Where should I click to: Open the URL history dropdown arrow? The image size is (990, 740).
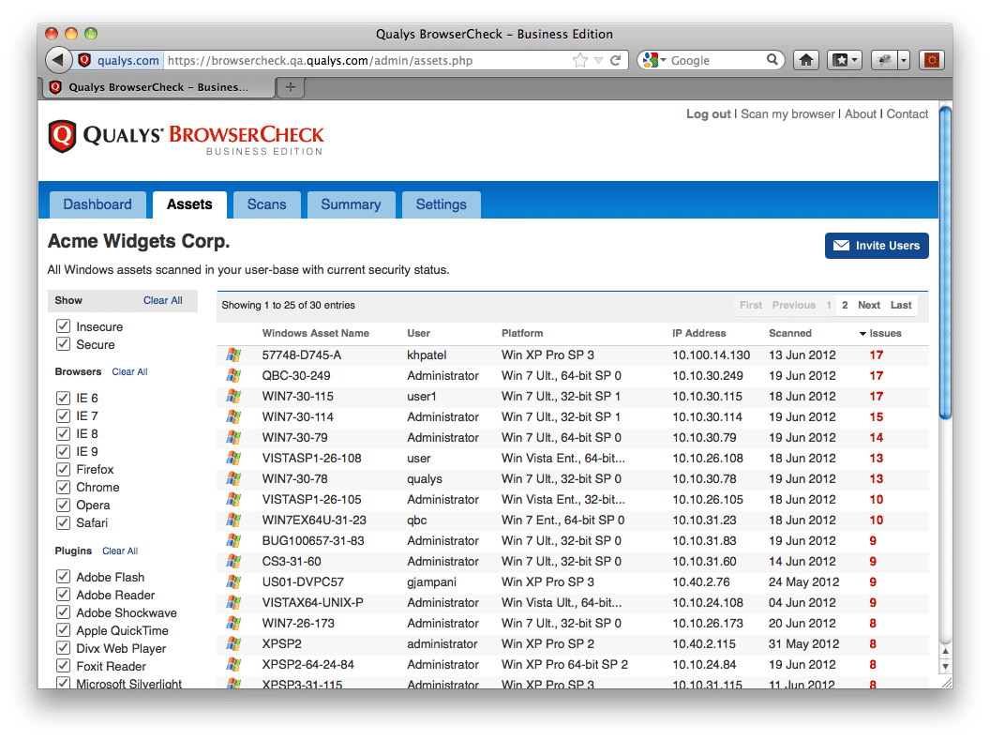point(598,61)
